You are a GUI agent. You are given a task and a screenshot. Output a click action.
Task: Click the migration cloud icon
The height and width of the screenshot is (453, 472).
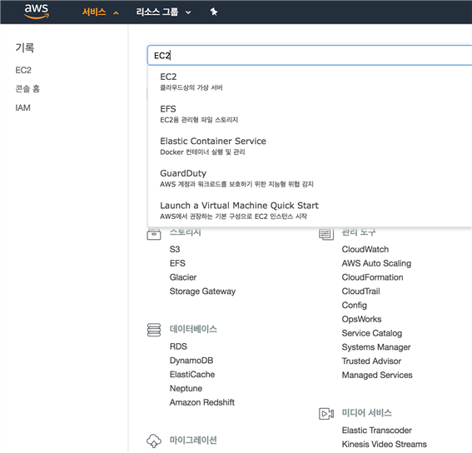153,441
